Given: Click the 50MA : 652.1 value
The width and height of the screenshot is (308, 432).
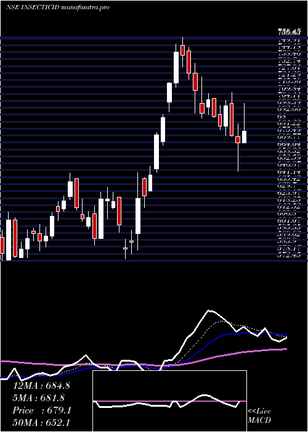Looking at the screenshot, I should [41, 423].
